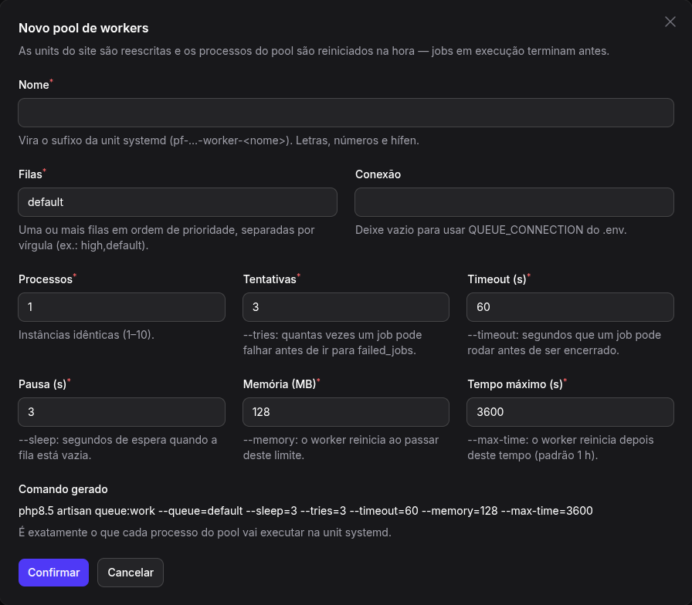Select the Processos field with value 1

[121, 307]
